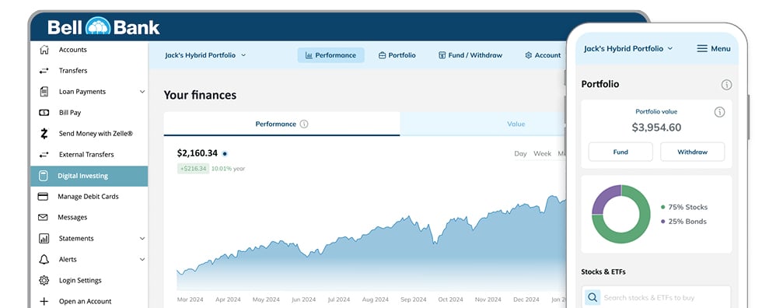This screenshot has height=308, width=776.
Task: Click the +$216.34 gain badge
Action: (193, 169)
